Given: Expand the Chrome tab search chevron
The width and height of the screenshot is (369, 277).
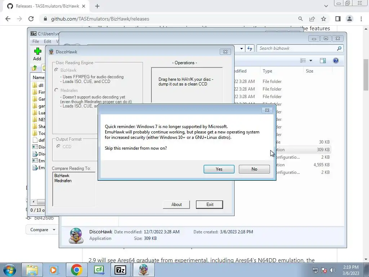Looking at the screenshot, I should pyautogui.click(x=326, y=6).
